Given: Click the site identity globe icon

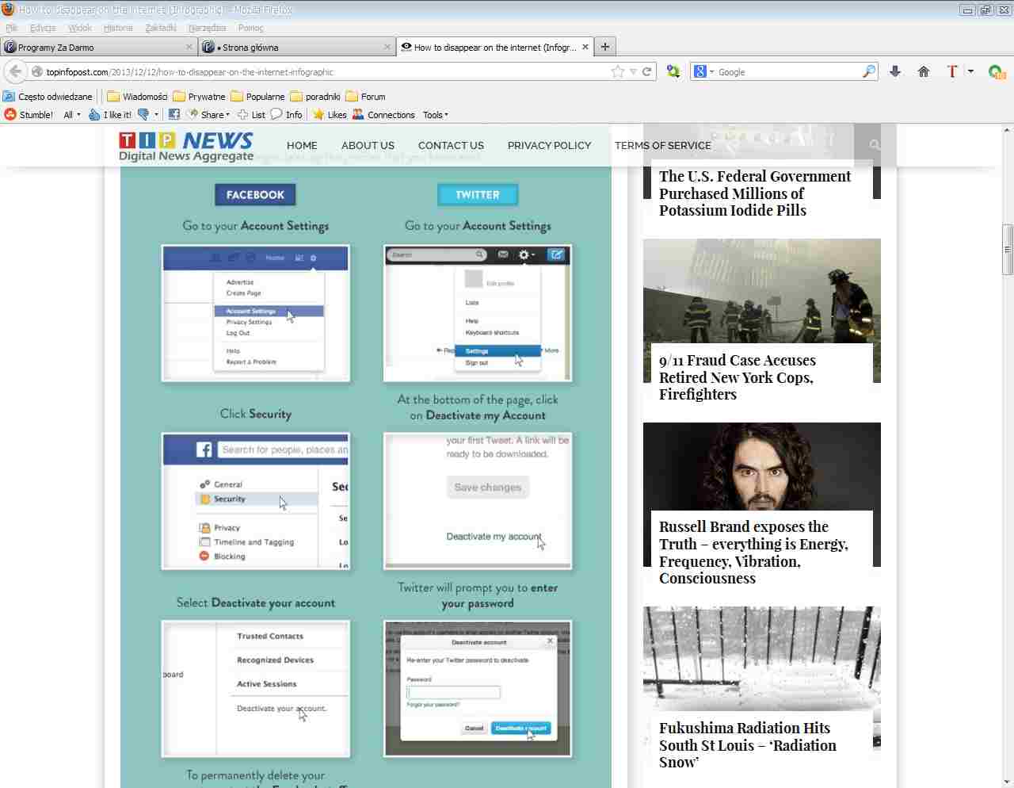Looking at the screenshot, I should click(37, 71).
